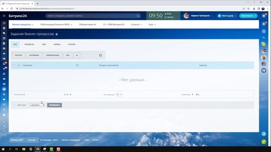This screenshot has width=271, height=152.
Task: Open the chat bubbles icon in left sidebar
Action: pos(4,33)
